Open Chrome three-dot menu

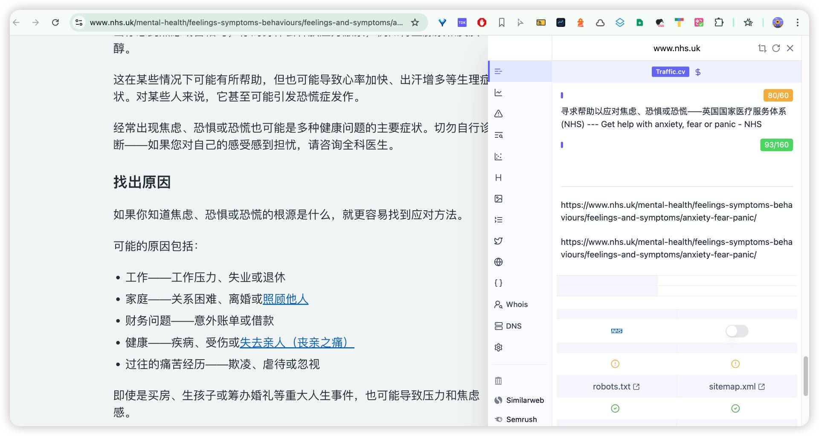pyautogui.click(x=797, y=23)
